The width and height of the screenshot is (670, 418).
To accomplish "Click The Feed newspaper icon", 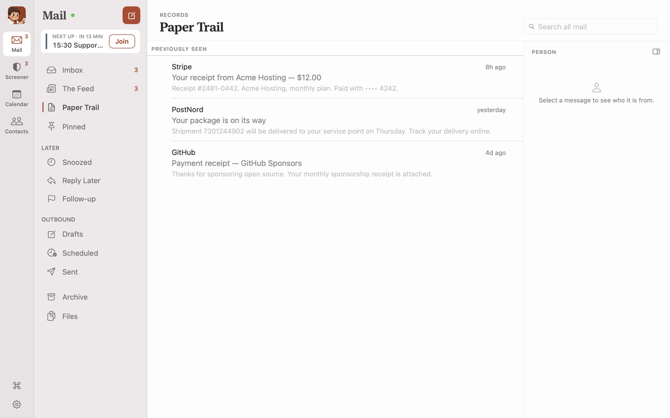I will pos(52,89).
